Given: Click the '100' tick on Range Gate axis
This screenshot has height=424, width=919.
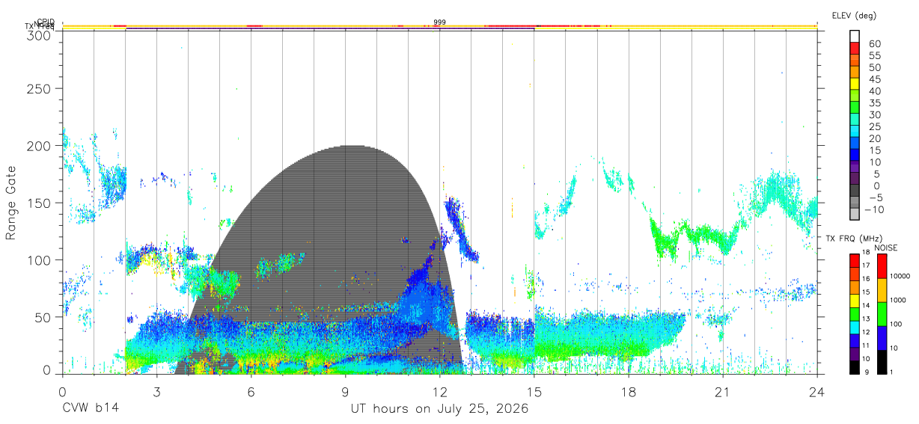Looking at the screenshot, I should point(38,259).
